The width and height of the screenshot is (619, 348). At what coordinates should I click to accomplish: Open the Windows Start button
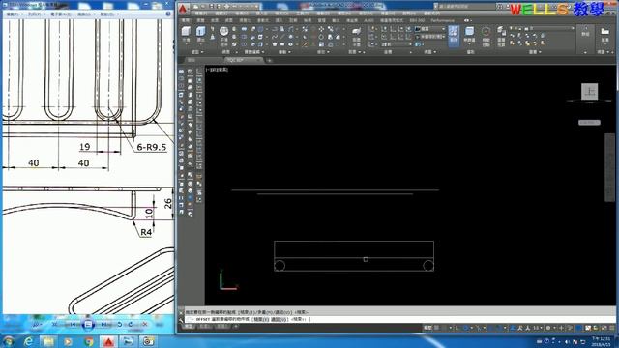(x=9, y=341)
